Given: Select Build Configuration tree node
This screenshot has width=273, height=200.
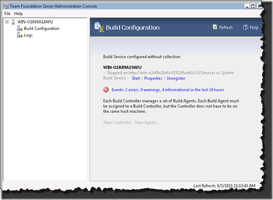Looking at the screenshot, I should pos(41,29).
